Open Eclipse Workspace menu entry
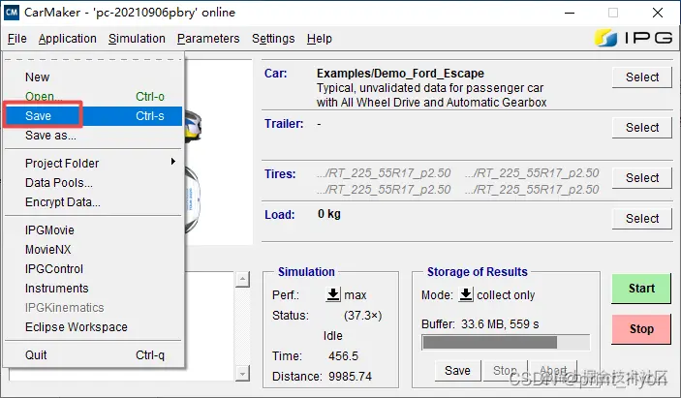Image resolution: width=681 pixels, height=398 pixels. [93, 326]
